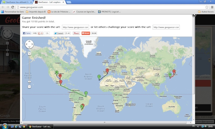This screenshot has height=129, width=215.
Task: Click red marker C in Mexico
Action: [x=61, y=82]
